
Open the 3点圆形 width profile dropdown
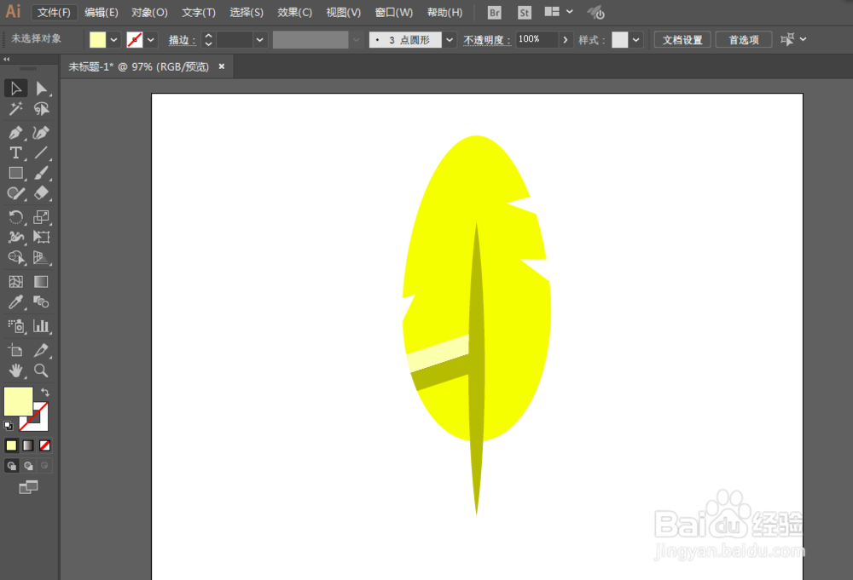(x=450, y=39)
